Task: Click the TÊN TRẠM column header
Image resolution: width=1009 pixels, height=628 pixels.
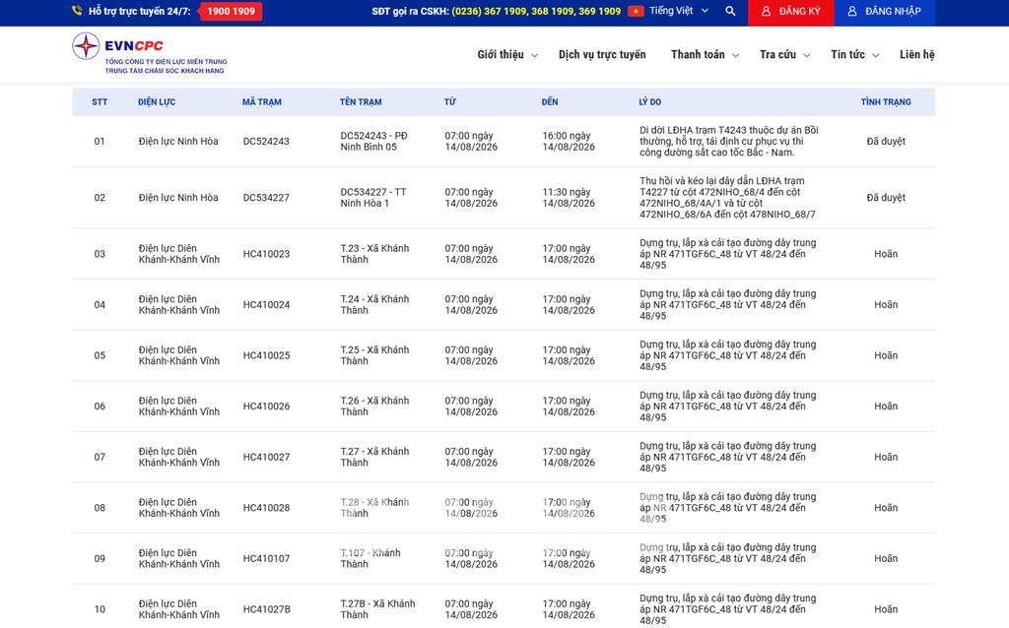Action: [x=361, y=101]
